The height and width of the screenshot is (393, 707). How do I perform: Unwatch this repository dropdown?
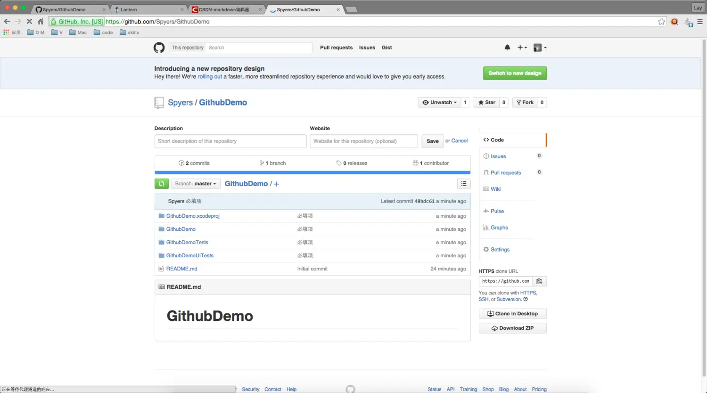click(x=439, y=102)
